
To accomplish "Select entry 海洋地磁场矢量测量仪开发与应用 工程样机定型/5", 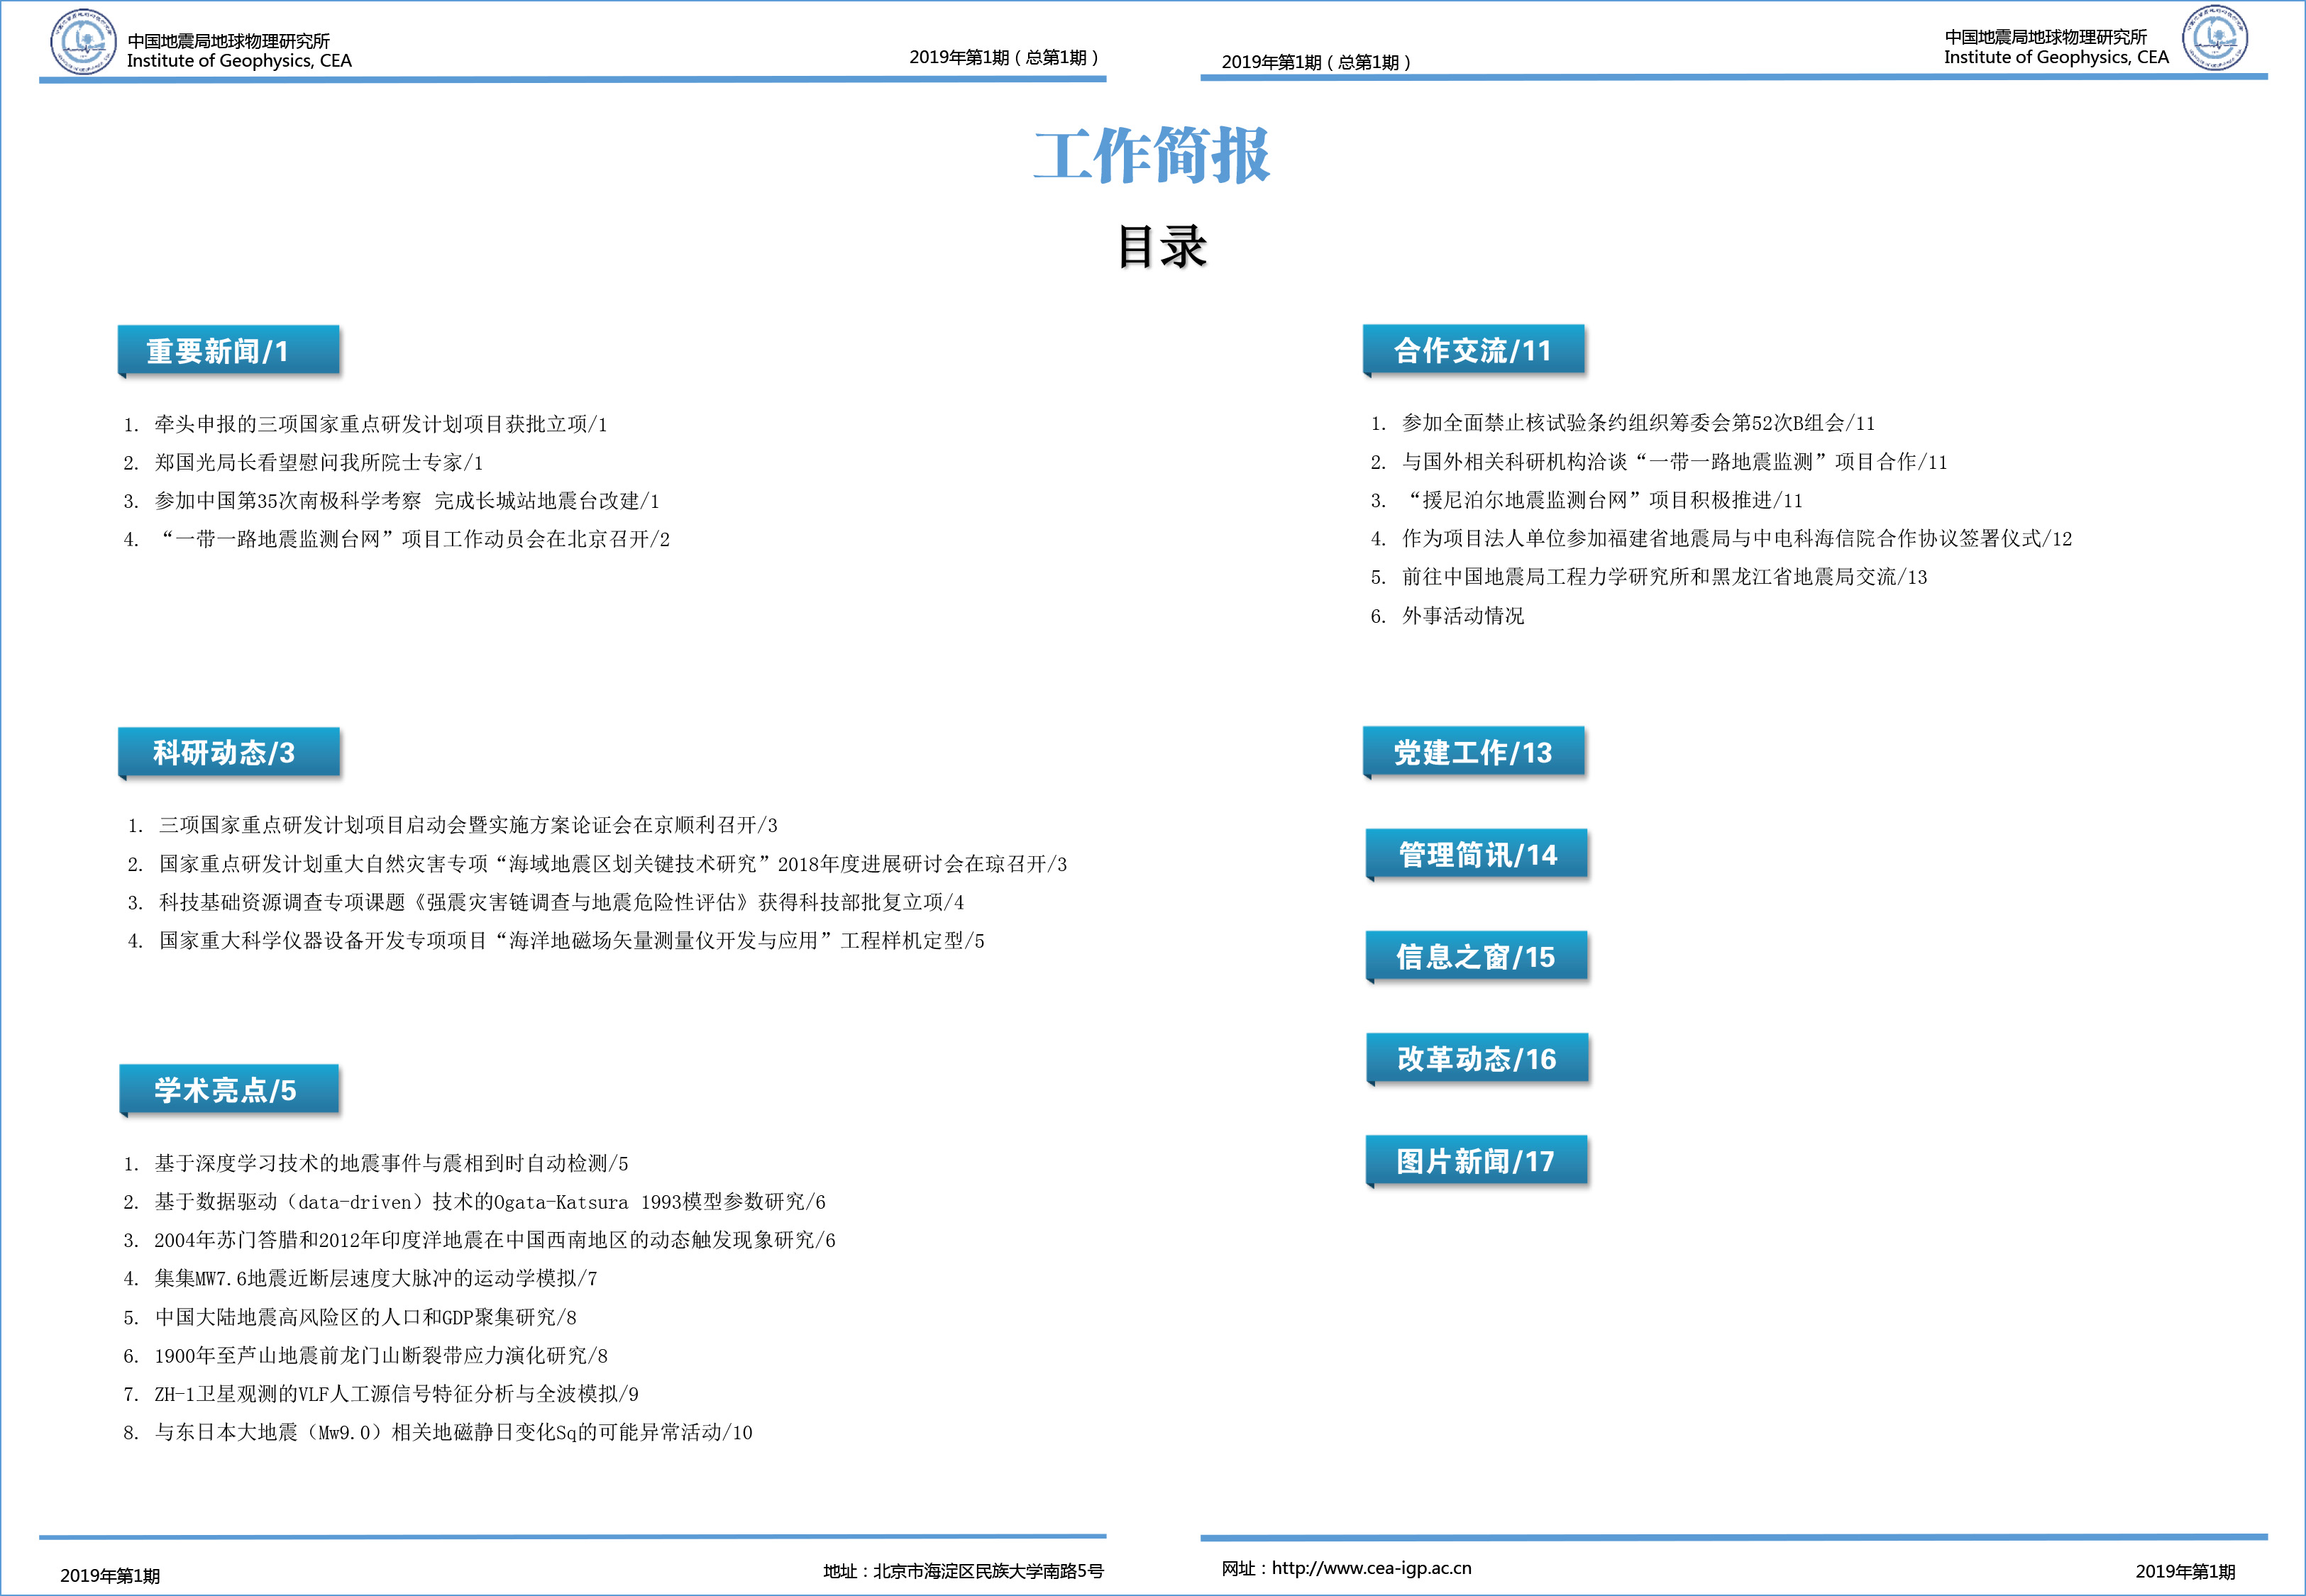I will point(572,940).
